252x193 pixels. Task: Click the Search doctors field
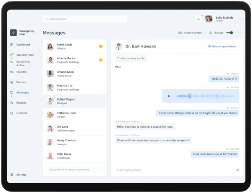click(85, 19)
